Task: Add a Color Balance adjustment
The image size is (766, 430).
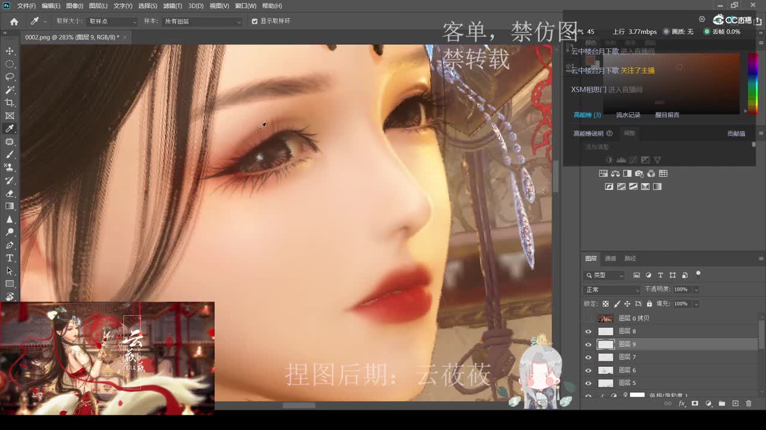Action: (615, 173)
